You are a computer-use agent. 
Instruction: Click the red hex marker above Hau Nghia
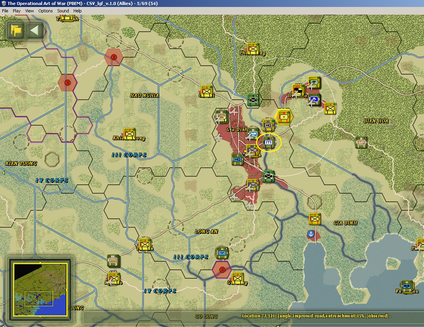click(x=114, y=57)
